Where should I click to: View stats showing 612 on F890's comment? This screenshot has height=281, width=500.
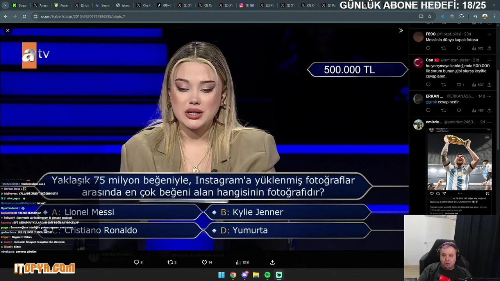click(x=477, y=48)
